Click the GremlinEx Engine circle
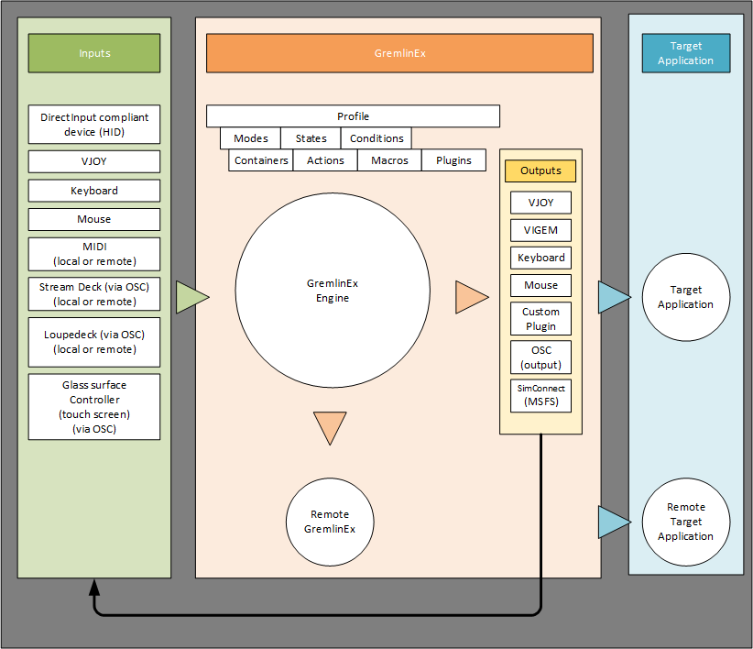This screenshot has width=753, height=649. [333, 291]
